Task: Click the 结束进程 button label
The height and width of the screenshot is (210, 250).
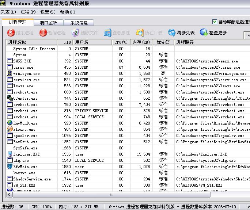Action: coord(24,33)
